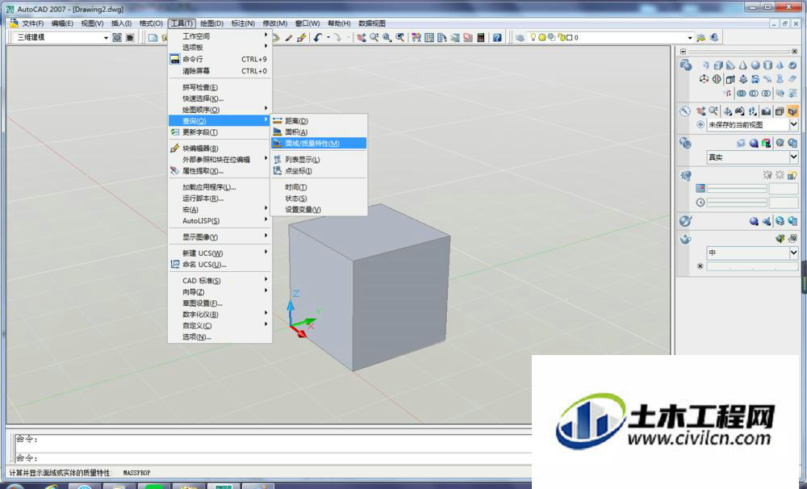
Task: Select the cone solid tool
Action: [742, 65]
